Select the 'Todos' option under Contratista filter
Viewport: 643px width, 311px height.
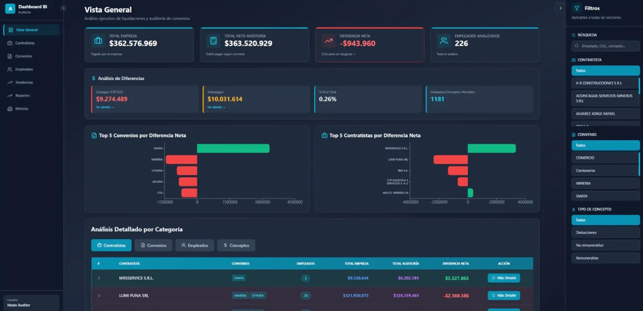(605, 71)
